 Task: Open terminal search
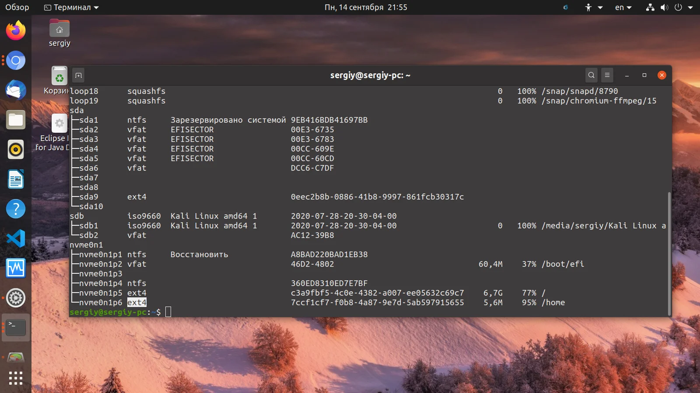591,75
